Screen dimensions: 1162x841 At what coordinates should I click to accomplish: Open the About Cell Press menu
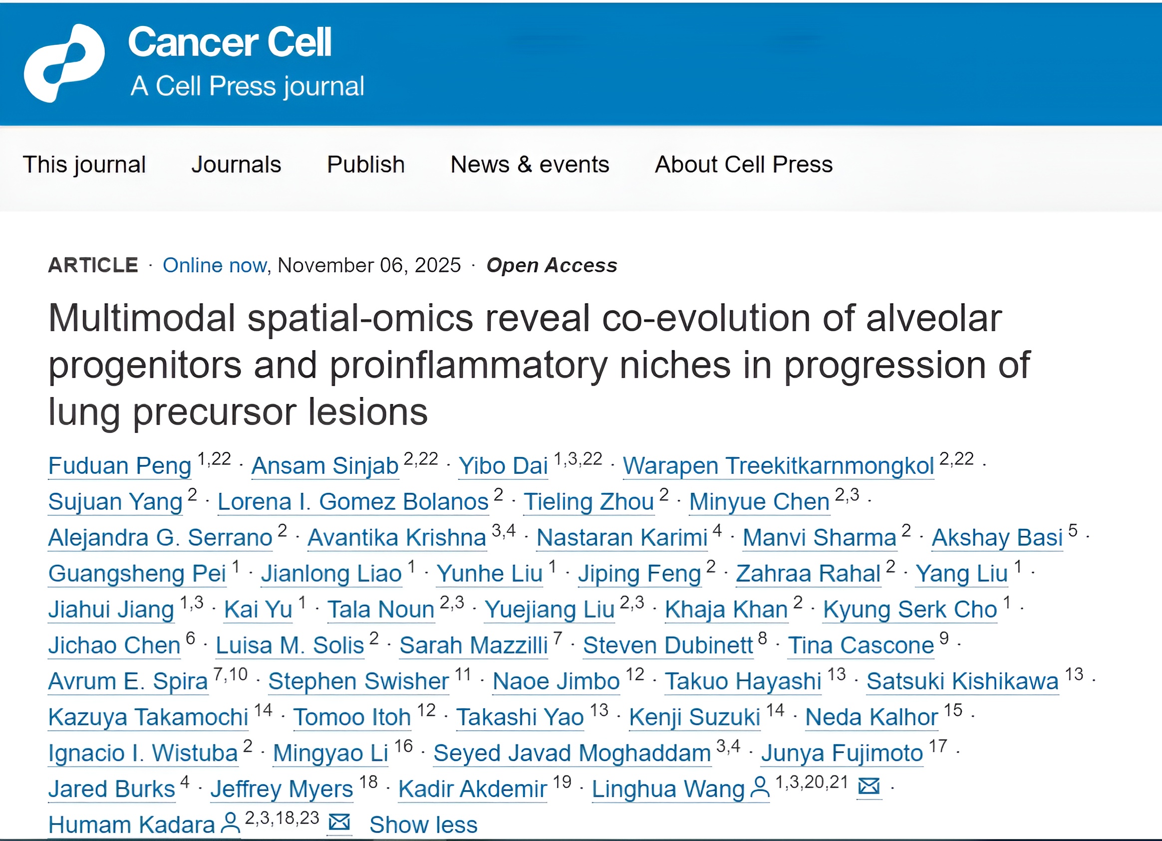743,165
